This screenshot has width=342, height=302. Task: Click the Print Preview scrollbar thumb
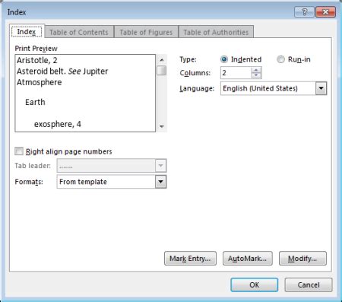point(162,71)
